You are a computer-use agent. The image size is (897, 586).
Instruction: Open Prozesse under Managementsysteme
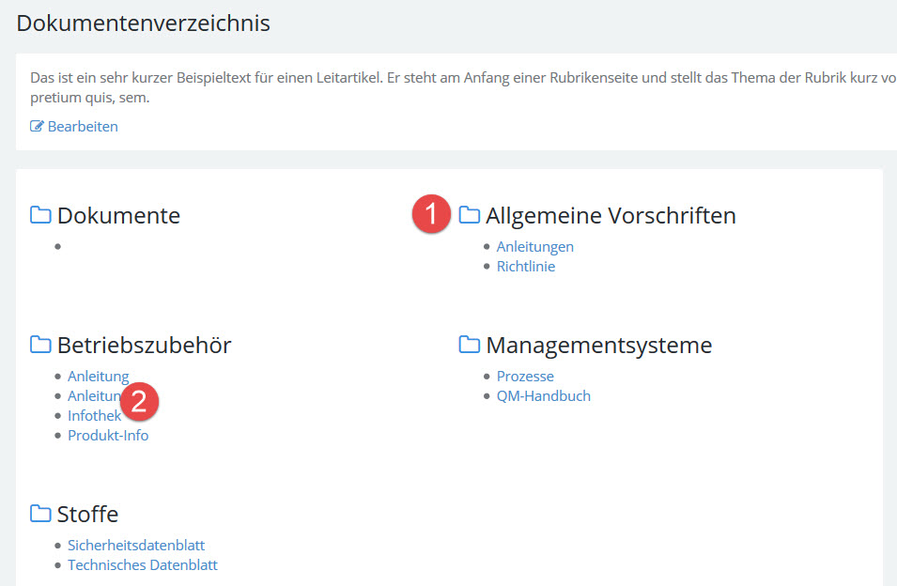[525, 376]
